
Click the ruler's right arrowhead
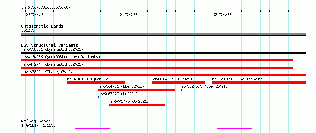coord(305,11)
